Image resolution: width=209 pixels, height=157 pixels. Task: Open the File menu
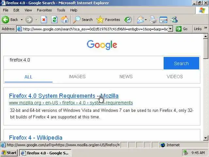6,10
